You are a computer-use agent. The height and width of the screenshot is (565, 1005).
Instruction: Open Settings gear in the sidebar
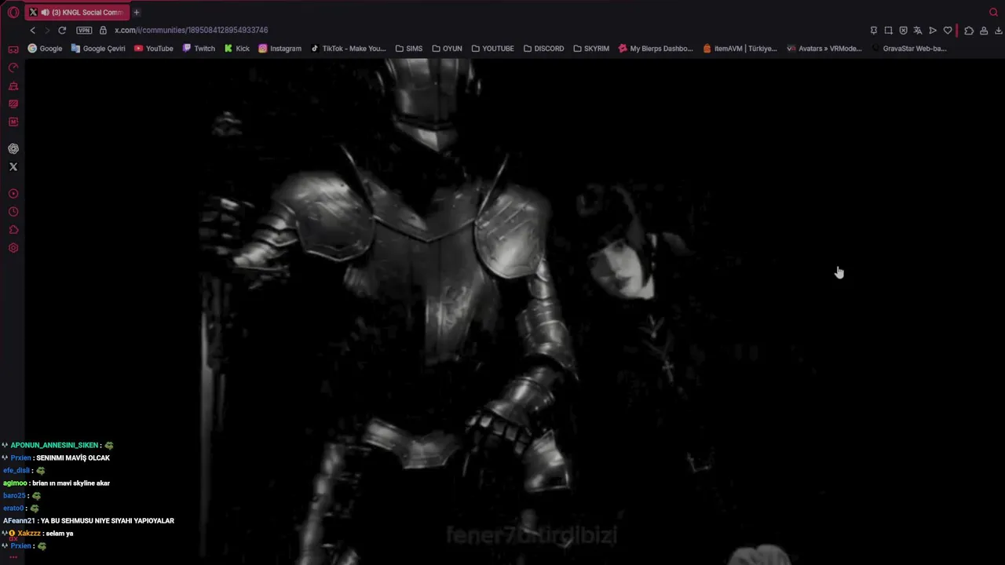(13, 248)
